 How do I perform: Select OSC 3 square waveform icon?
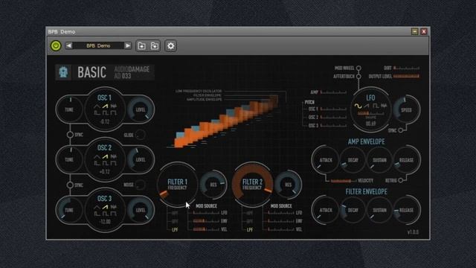pos(105,214)
